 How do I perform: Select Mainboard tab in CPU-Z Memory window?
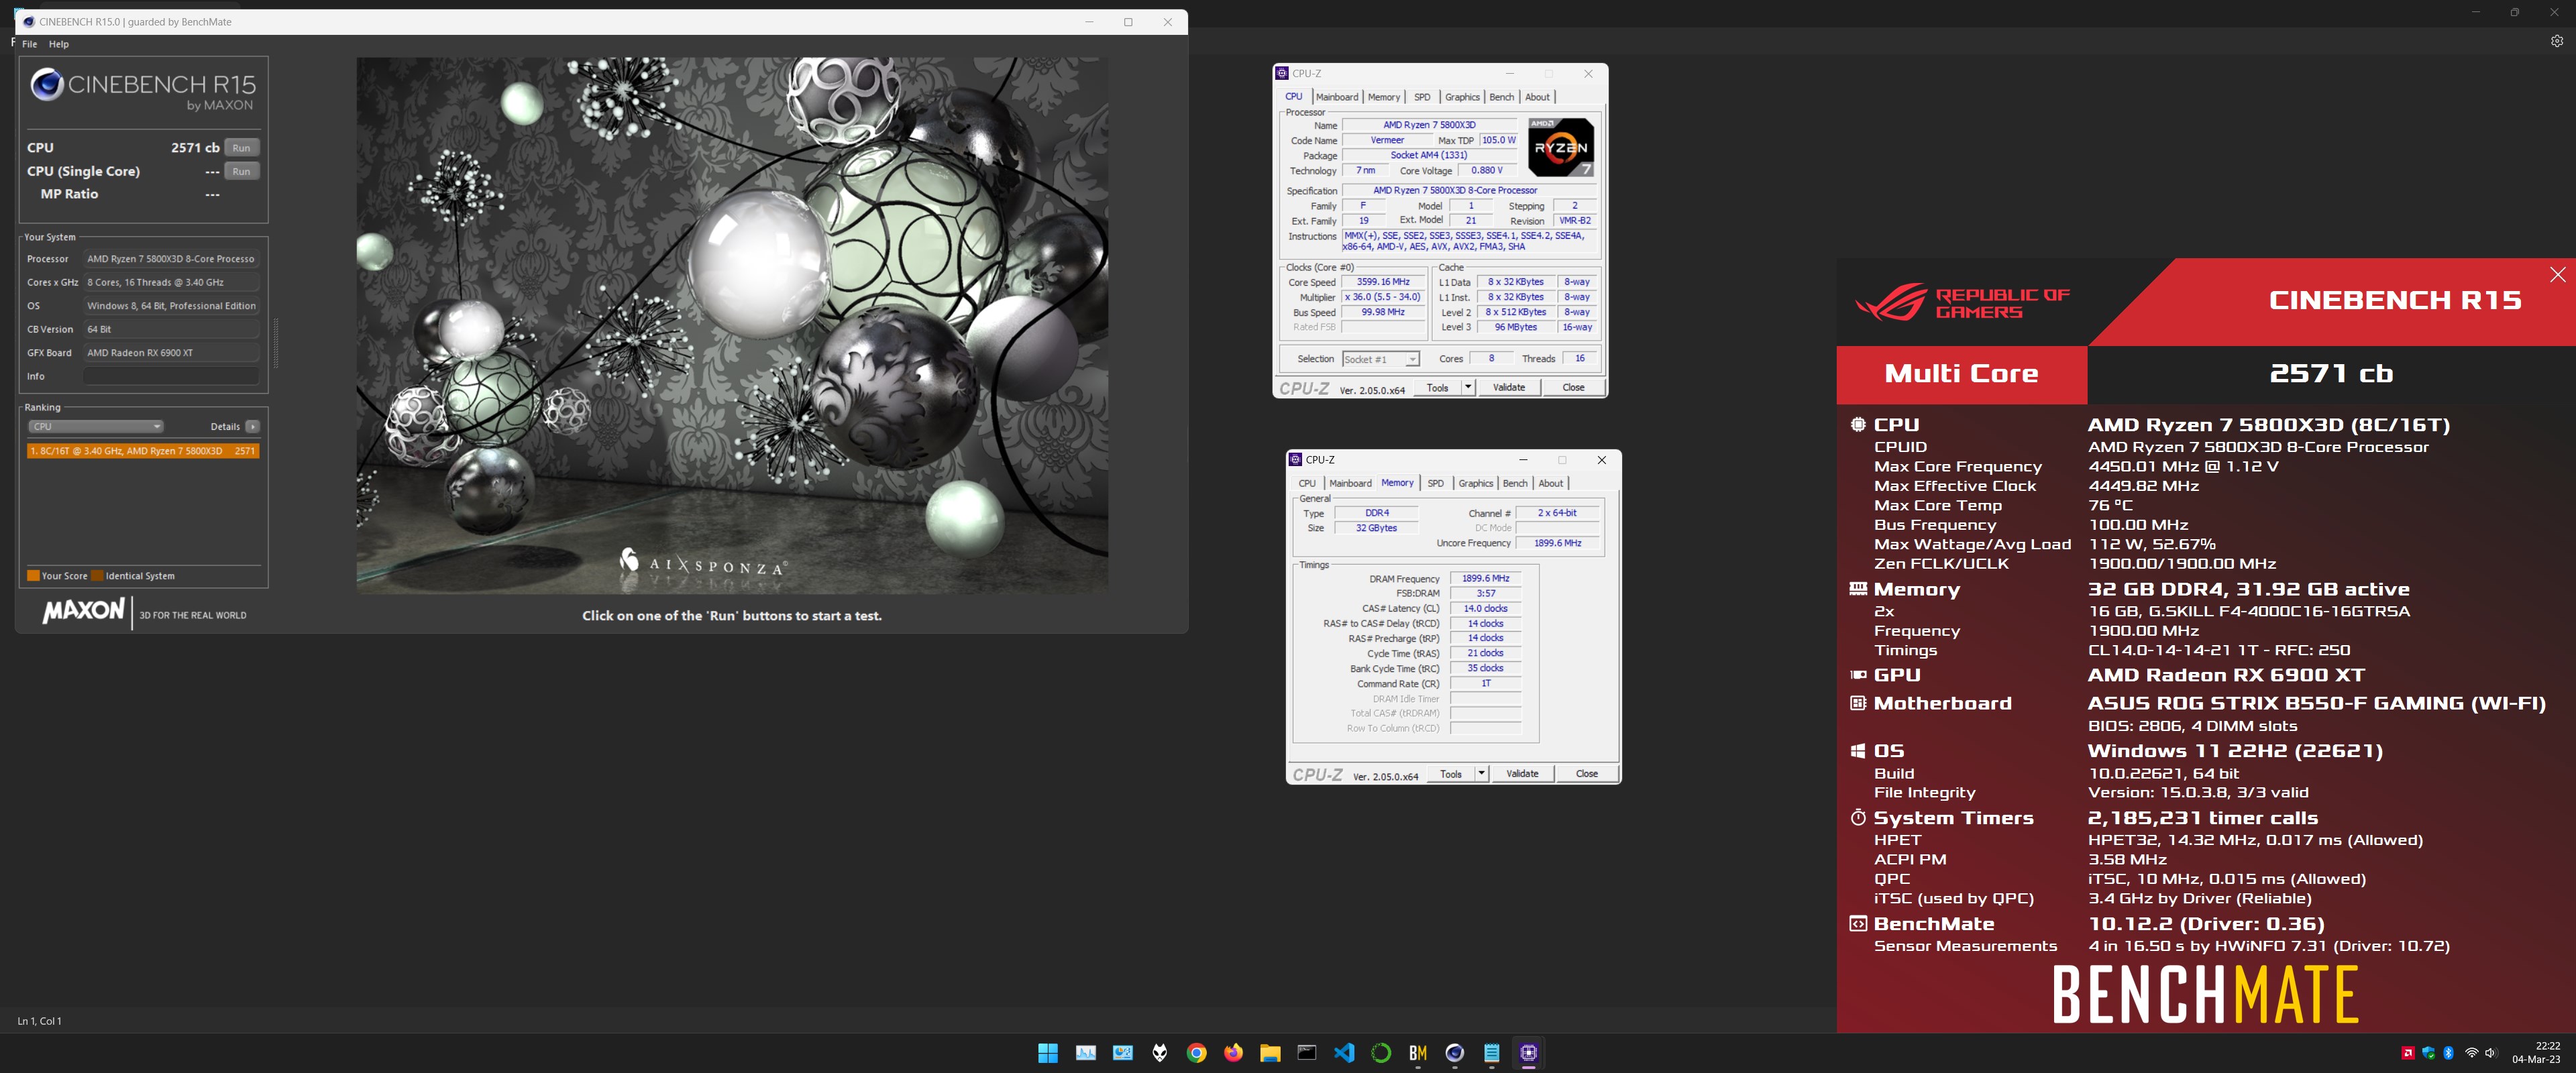(x=1350, y=483)
